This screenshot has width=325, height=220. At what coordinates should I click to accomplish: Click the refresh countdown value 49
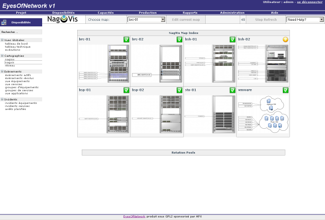pos(243,19)
